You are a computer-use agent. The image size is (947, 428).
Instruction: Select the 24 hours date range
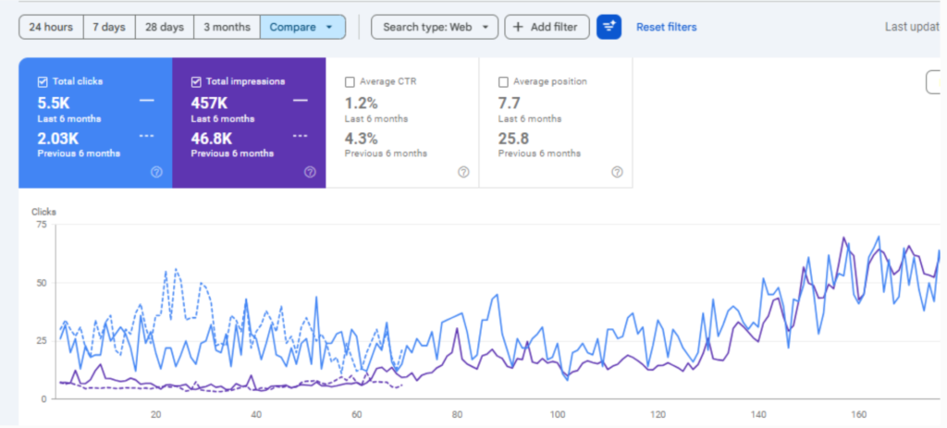point(51,27)
